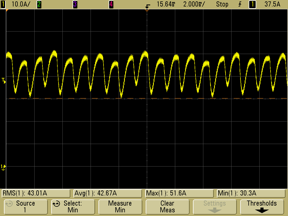
Task: Click the trigger delay arrow icon
Action: coord(147,6)
